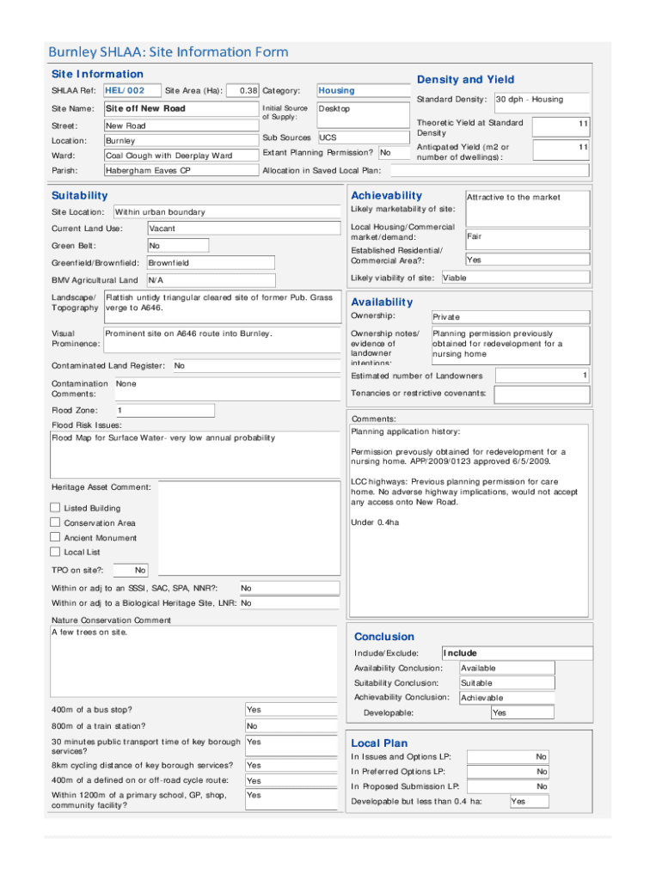Enable the Conservation Area checkbox
The image size is (662, 880).
[56, 522]
